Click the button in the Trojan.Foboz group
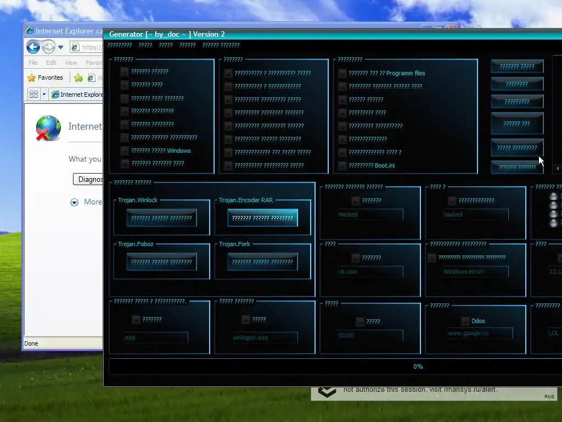This screenshot has width=562, height=422. (161, 262)
